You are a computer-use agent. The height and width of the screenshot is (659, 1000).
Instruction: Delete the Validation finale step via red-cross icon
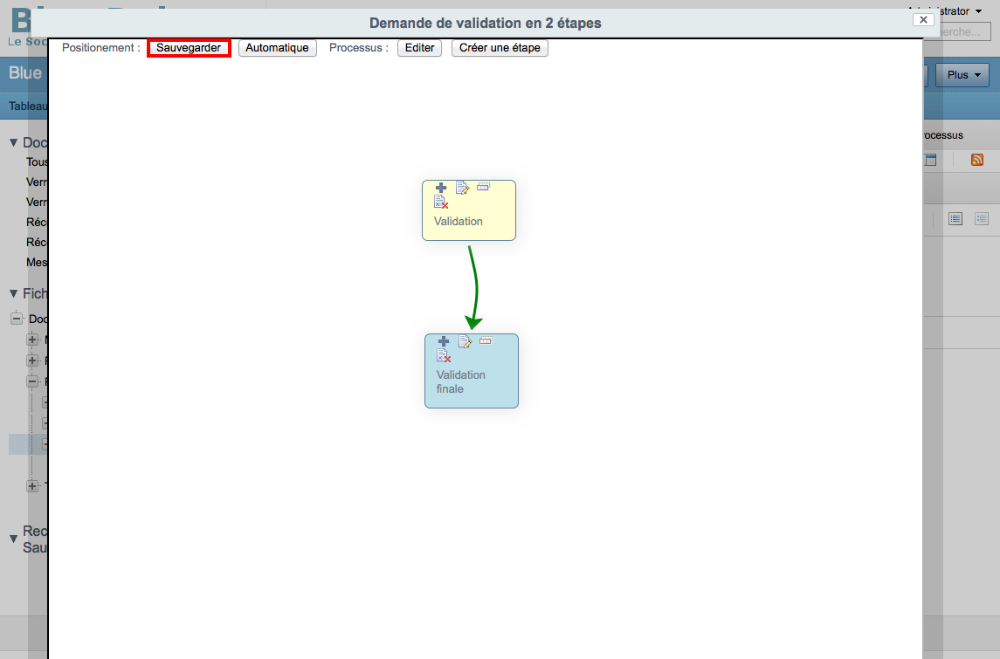point(444,355)
